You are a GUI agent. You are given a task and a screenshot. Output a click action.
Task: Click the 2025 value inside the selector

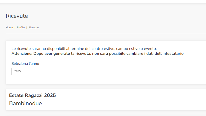[x=18, y=71]
